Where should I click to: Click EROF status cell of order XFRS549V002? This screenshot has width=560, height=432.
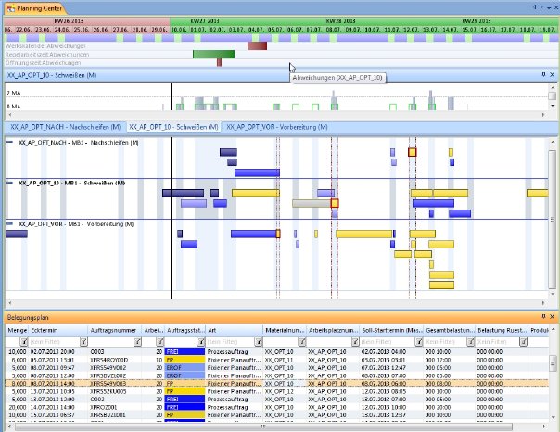pos(185,368)
